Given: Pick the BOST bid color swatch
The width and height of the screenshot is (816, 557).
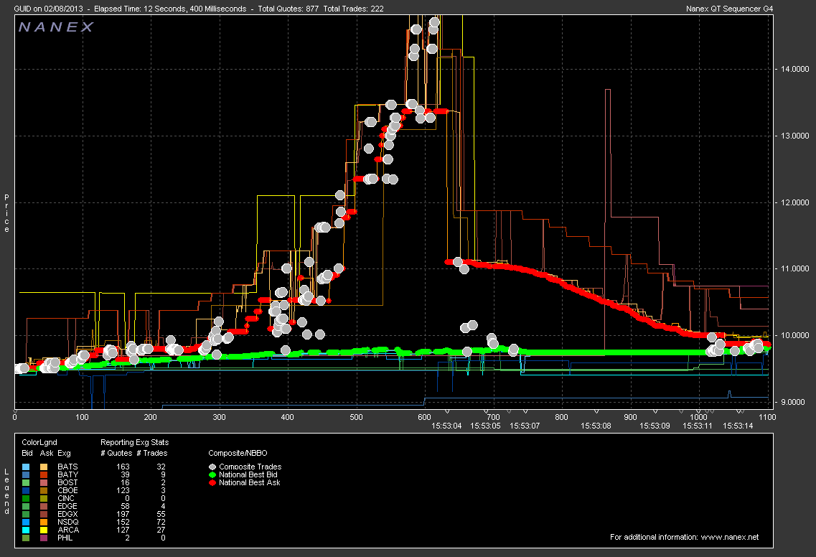Looking at the screenshot, I should tap(27, 482).
